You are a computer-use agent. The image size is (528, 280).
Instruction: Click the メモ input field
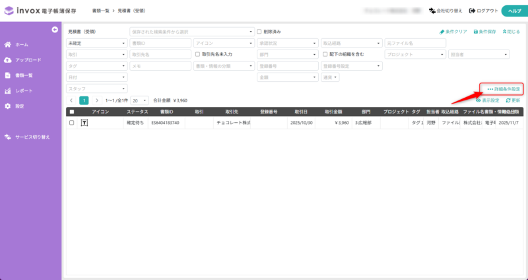pos(160,66)
